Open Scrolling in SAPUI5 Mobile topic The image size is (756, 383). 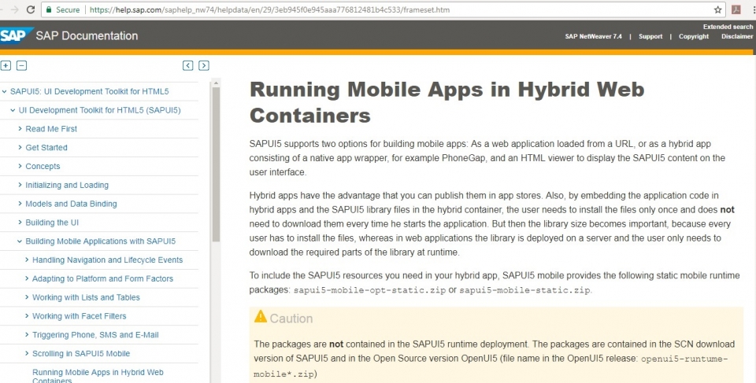[x=80, y=354]
